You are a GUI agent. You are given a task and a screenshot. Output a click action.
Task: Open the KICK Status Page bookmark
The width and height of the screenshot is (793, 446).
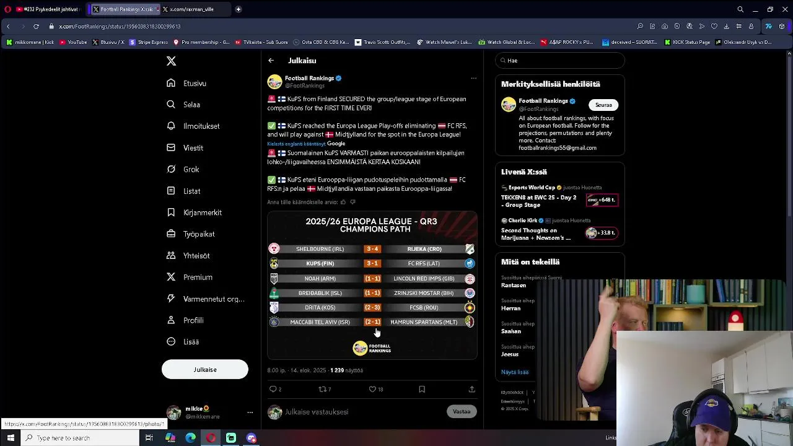[x=688, y=42]
